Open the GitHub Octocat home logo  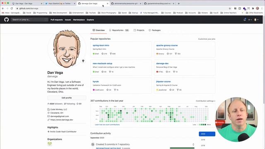(7, 19)
